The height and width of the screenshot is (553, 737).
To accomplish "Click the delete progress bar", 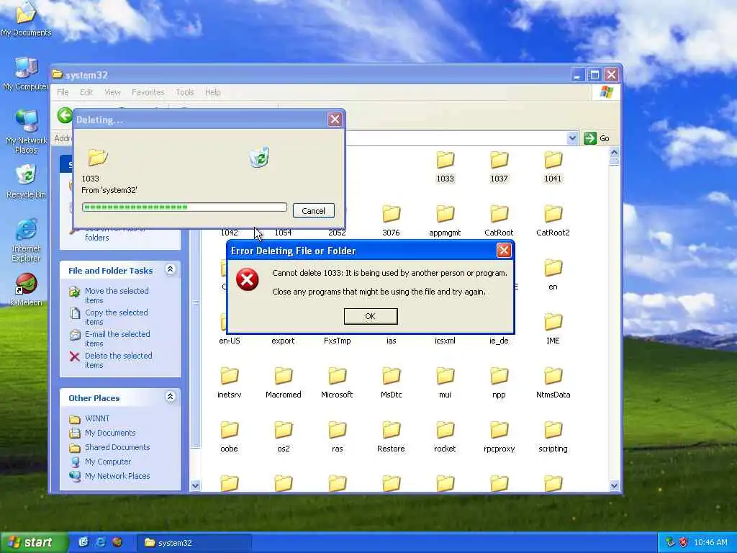I will pyautogui.click(x=184, y=207).
